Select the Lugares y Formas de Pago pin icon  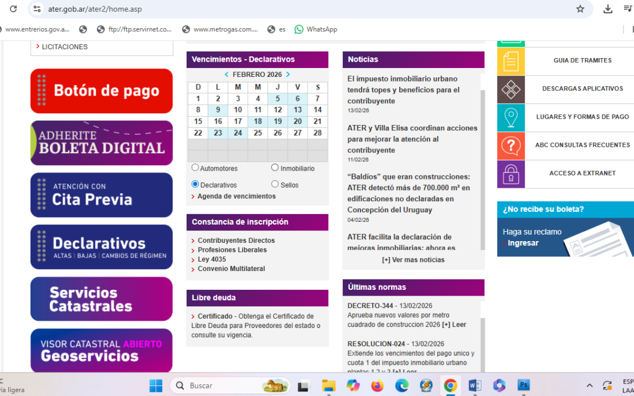coord(511,117)
